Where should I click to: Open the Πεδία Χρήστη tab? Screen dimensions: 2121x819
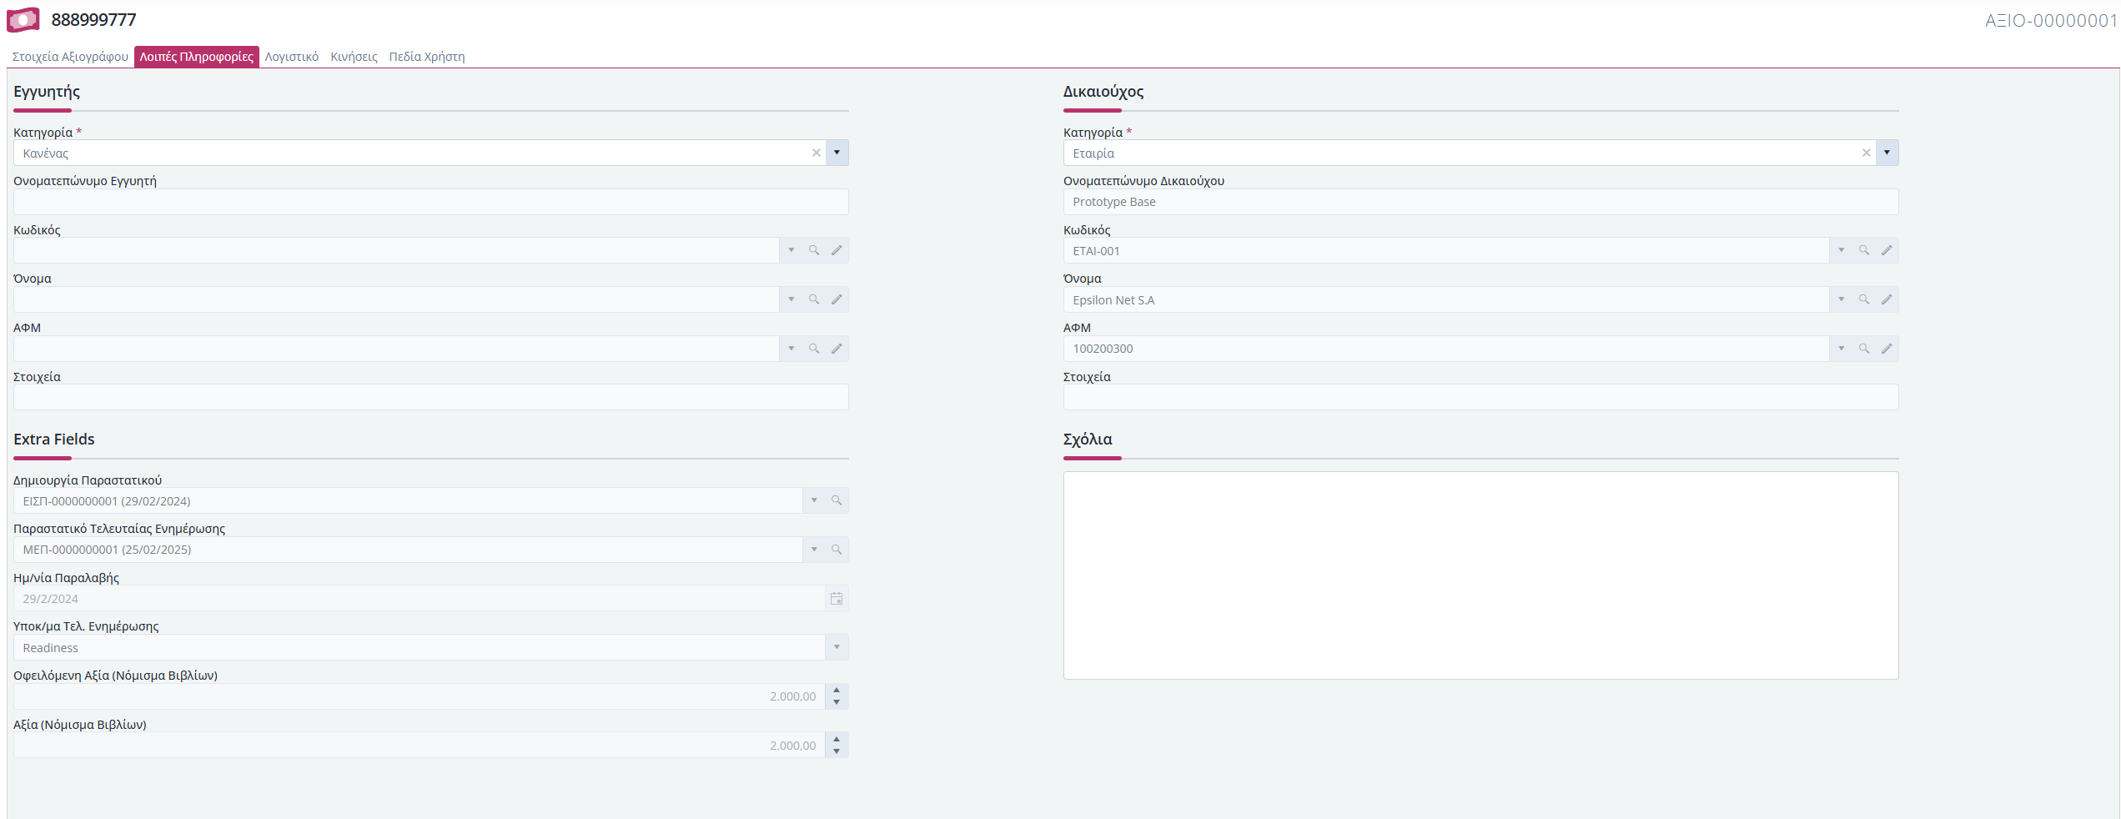tap(427, 57)
